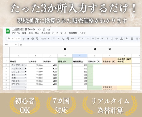Expand the column group above column G

pos(95,49)
